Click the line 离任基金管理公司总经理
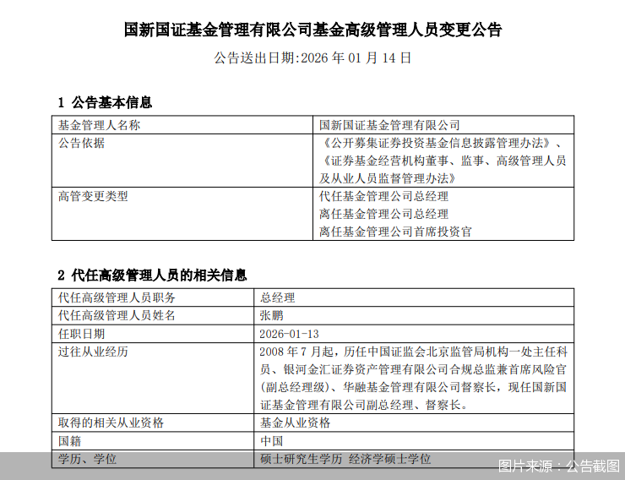This screenshot has width=625, height=480. (383, 214)
